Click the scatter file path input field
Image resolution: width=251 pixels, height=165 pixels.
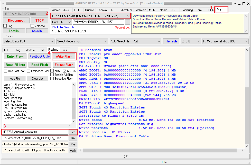pyautogui.click(x=35, y=132)
